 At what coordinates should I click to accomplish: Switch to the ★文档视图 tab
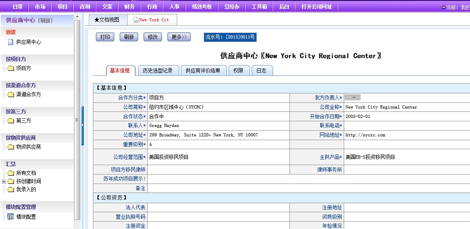coord(108,20)
